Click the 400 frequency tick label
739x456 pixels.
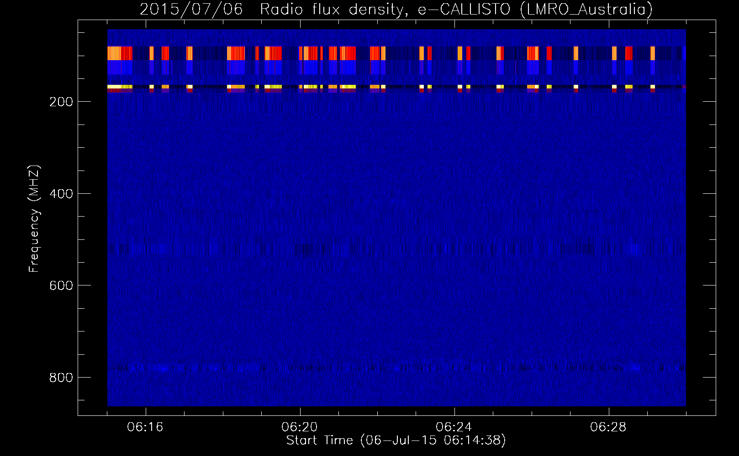coord(61,194)
